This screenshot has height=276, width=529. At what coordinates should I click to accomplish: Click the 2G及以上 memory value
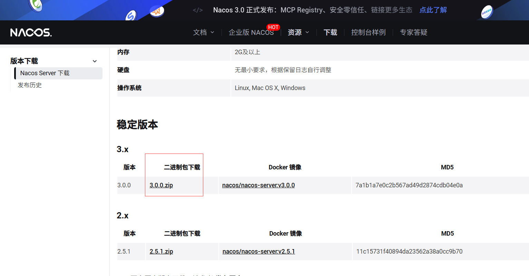(x=247, y=52)
